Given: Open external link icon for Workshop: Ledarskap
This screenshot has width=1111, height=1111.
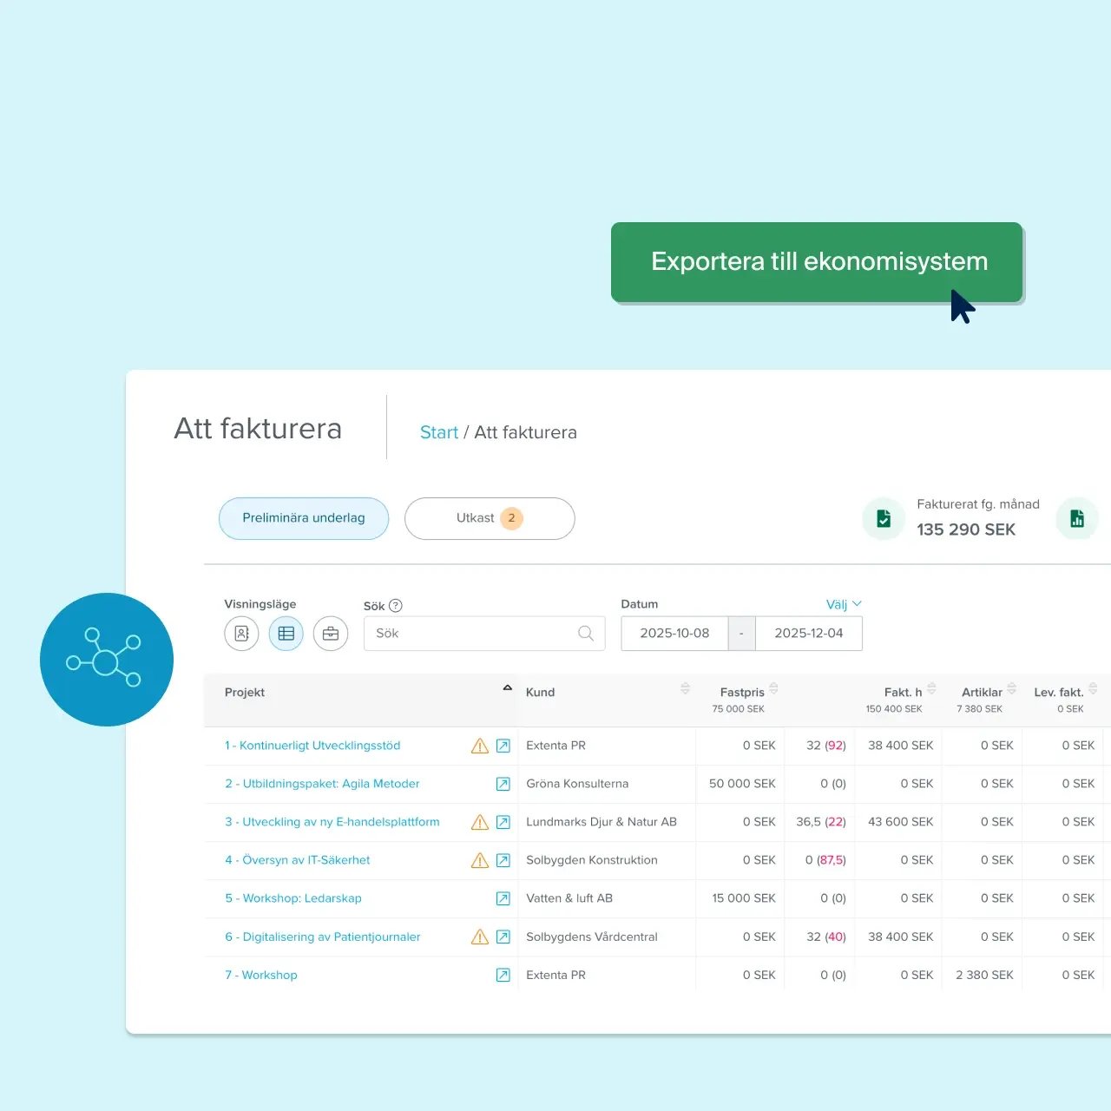Looking at the screenshot, I should 503,898.
